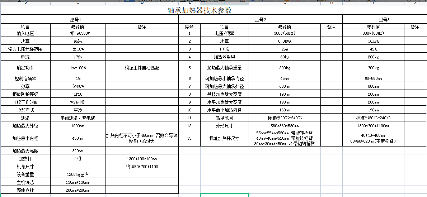Select the 200mm*200mm value cell
This screenshot has height=197, width=427.
[78, 190]
